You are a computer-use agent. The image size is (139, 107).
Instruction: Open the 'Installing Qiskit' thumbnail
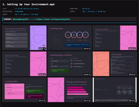point(25,90)
